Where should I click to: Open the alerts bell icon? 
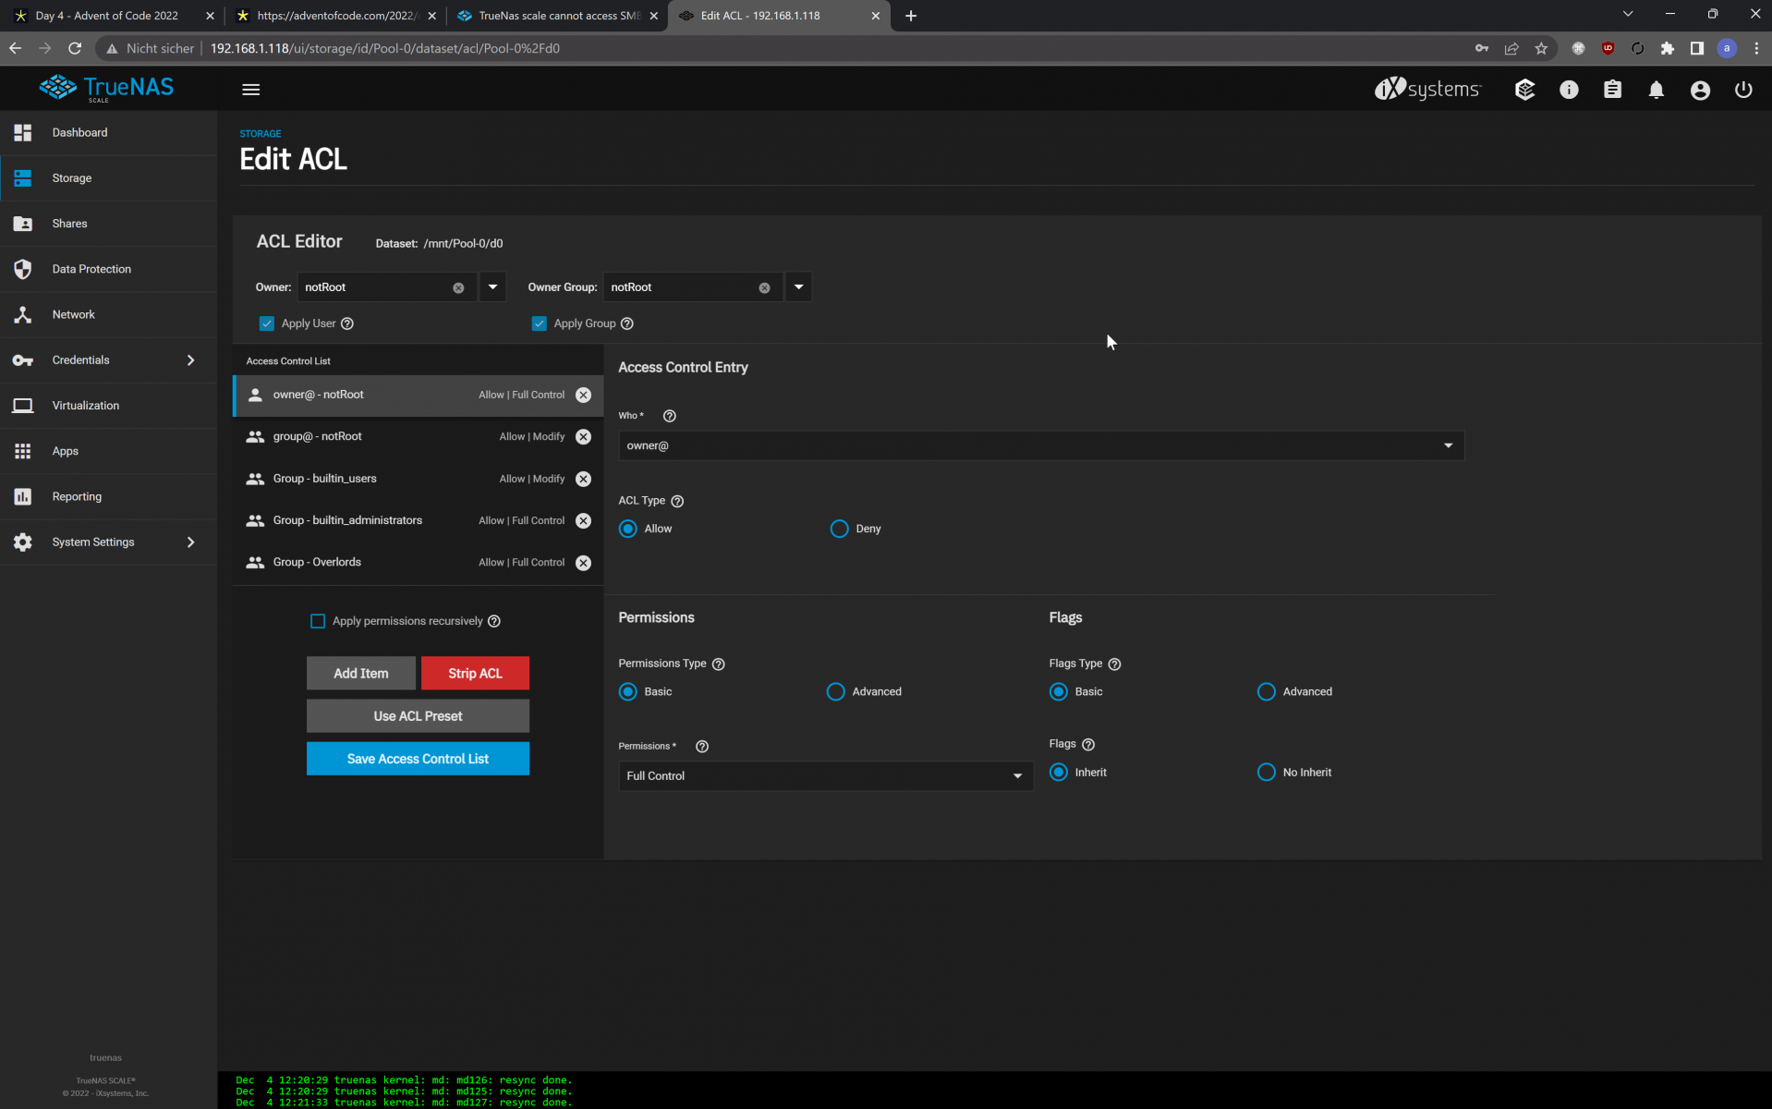tap(1657, 90)
